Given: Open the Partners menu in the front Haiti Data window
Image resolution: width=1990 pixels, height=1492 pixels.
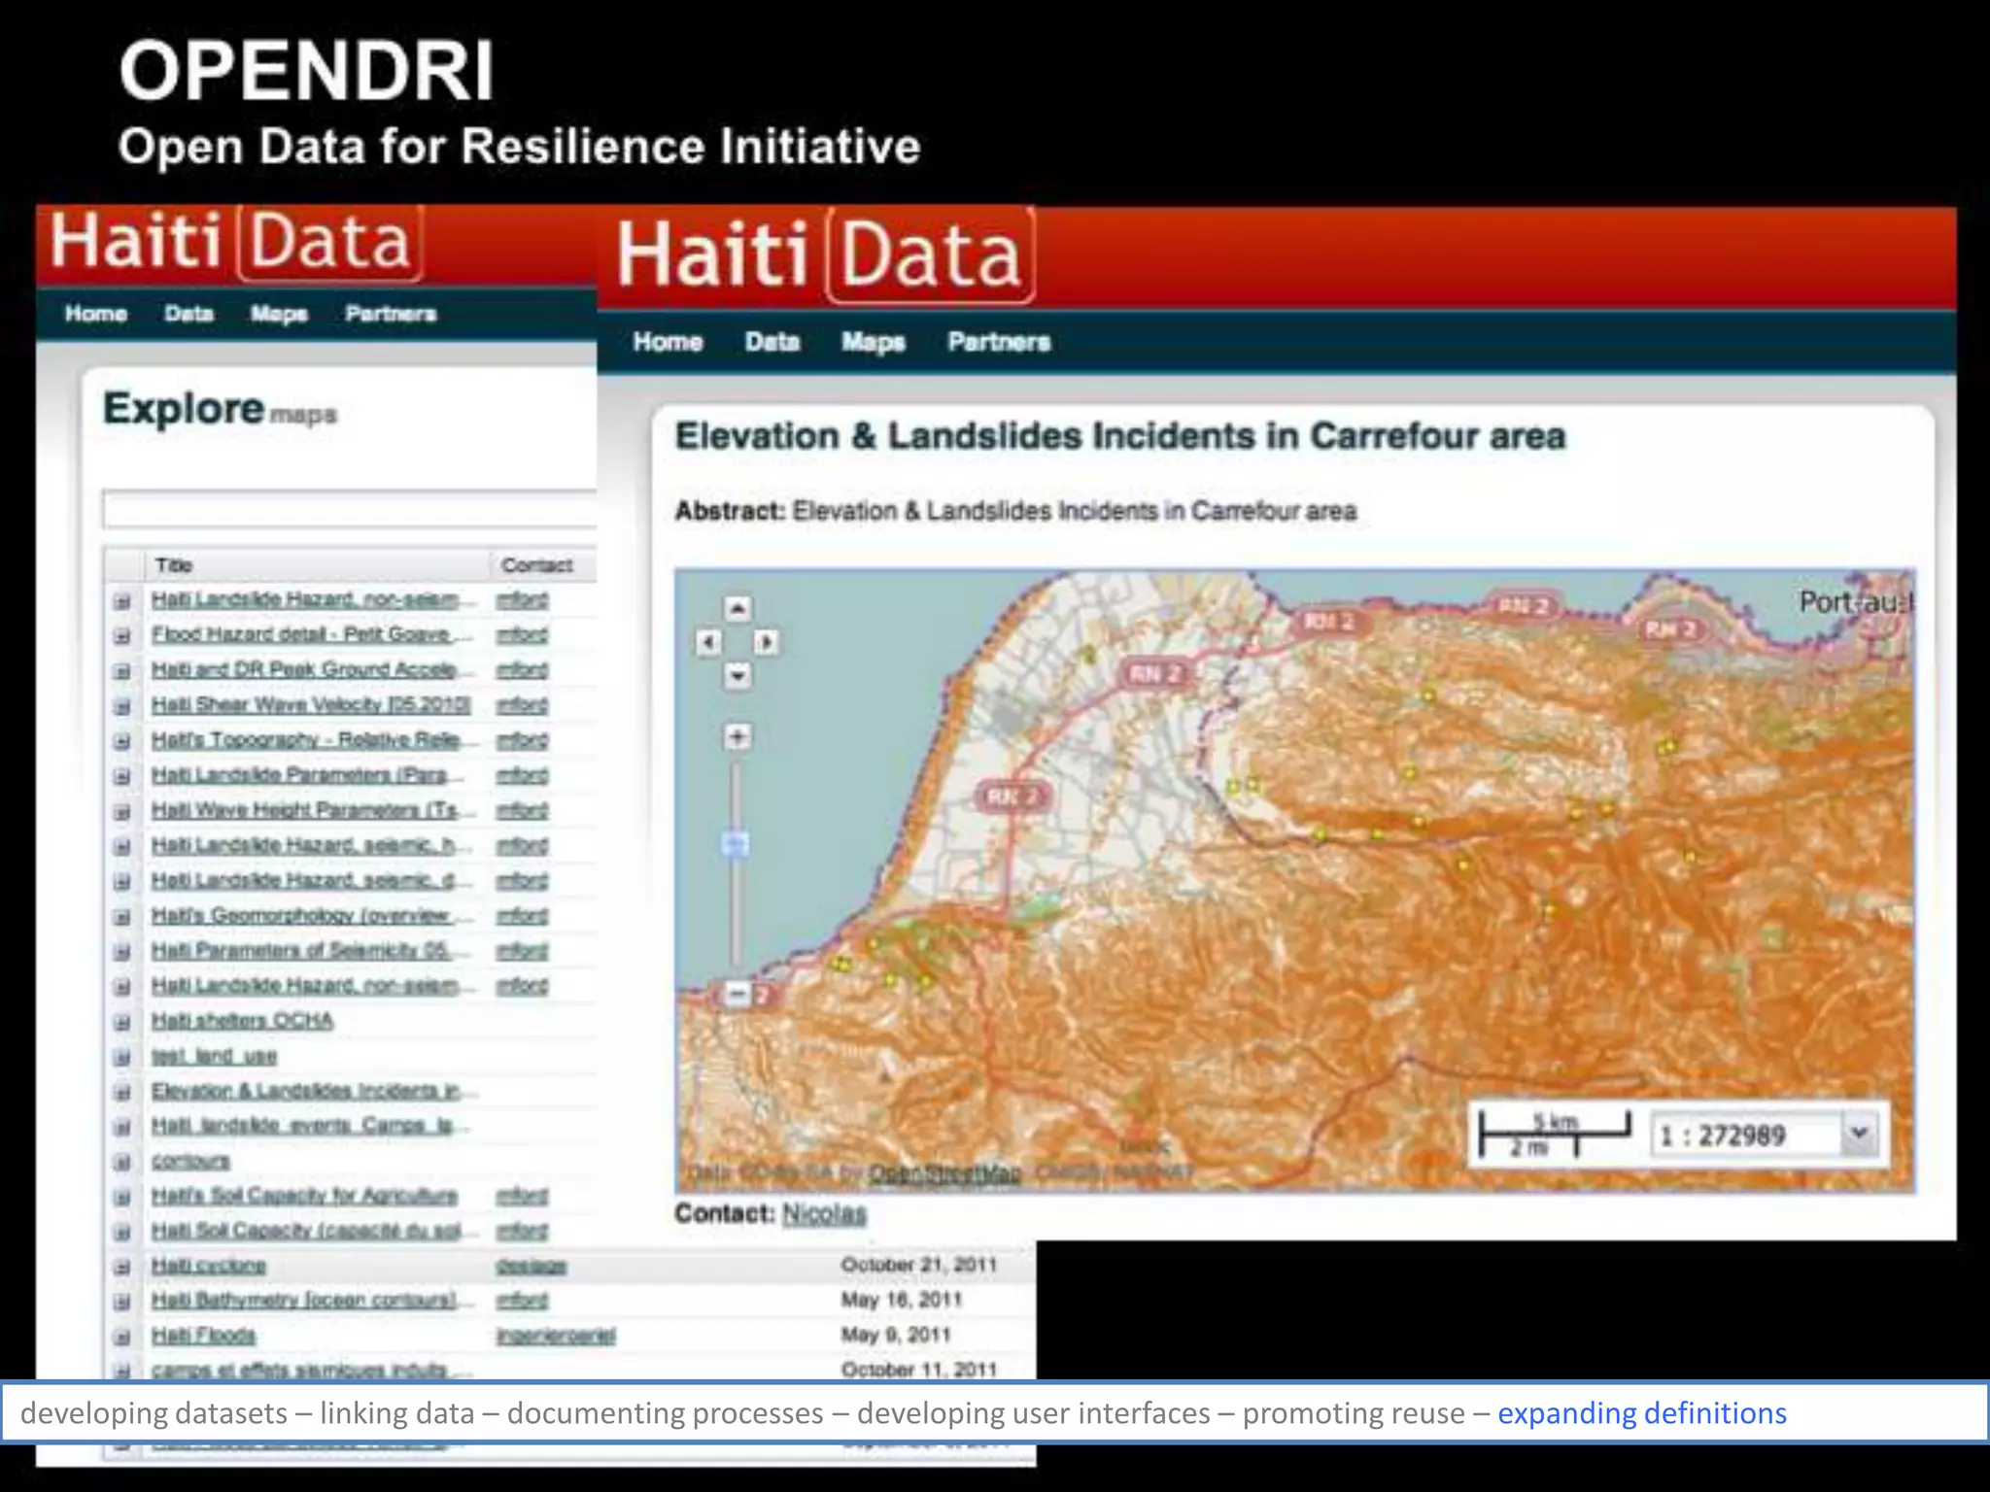Looking at the screenshot, I should 999,342.
